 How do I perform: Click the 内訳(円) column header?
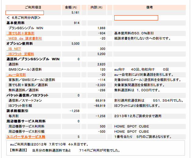tap(97, 7)
